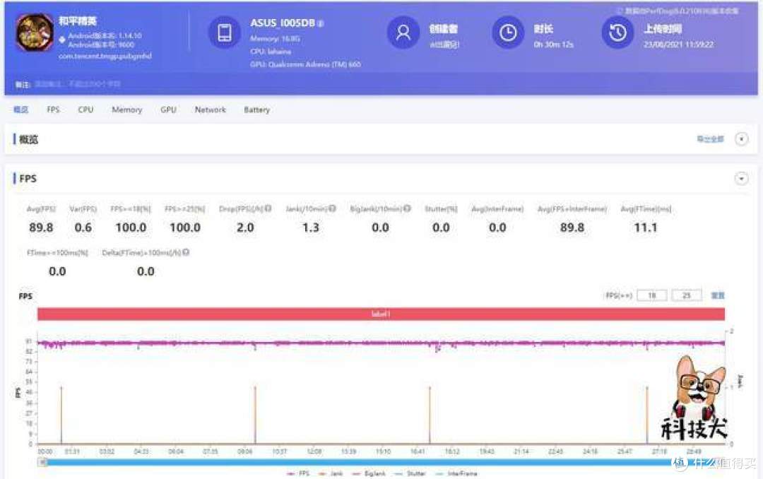Click the device tablet icon
The height and width of the screenshot is (479, 763).
pyautogui.click(x=225, y=32)
